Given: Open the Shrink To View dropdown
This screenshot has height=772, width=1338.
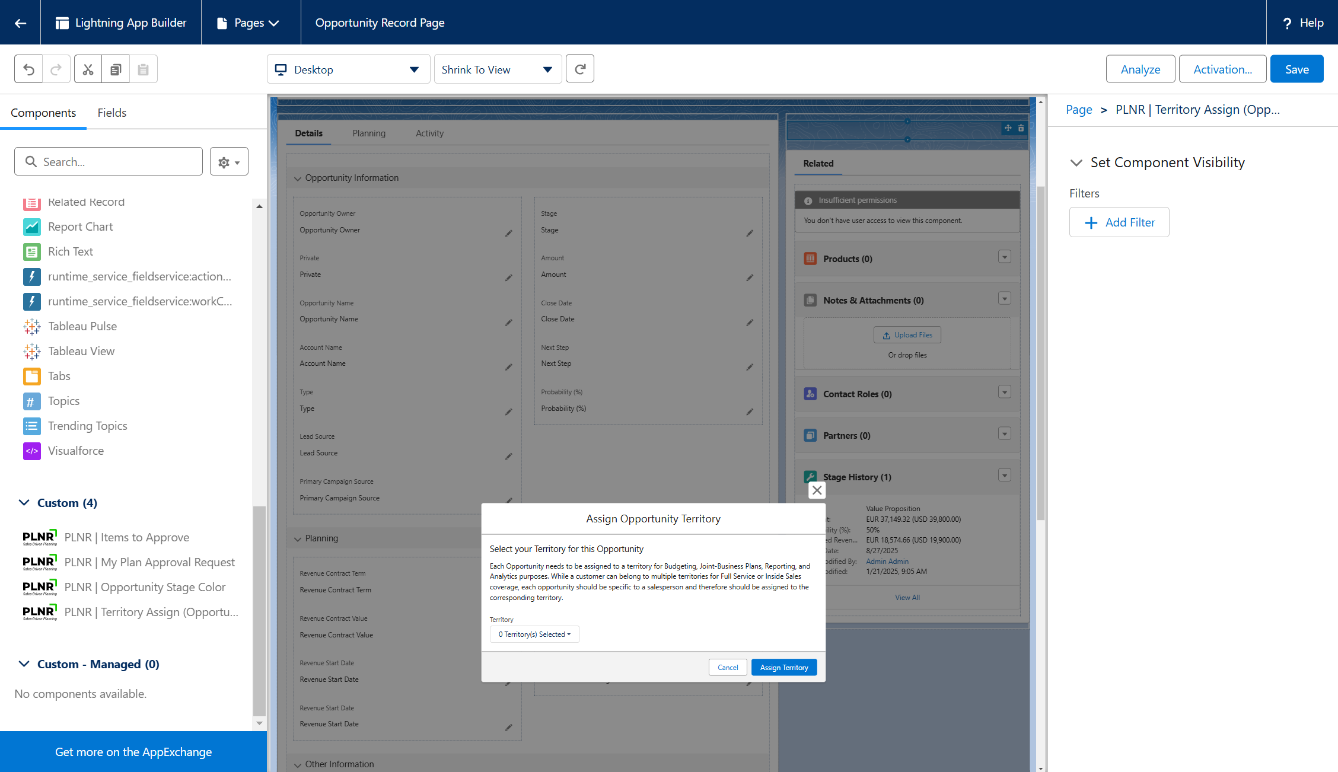Looking at the screenshot, I should tap(497, 69).
